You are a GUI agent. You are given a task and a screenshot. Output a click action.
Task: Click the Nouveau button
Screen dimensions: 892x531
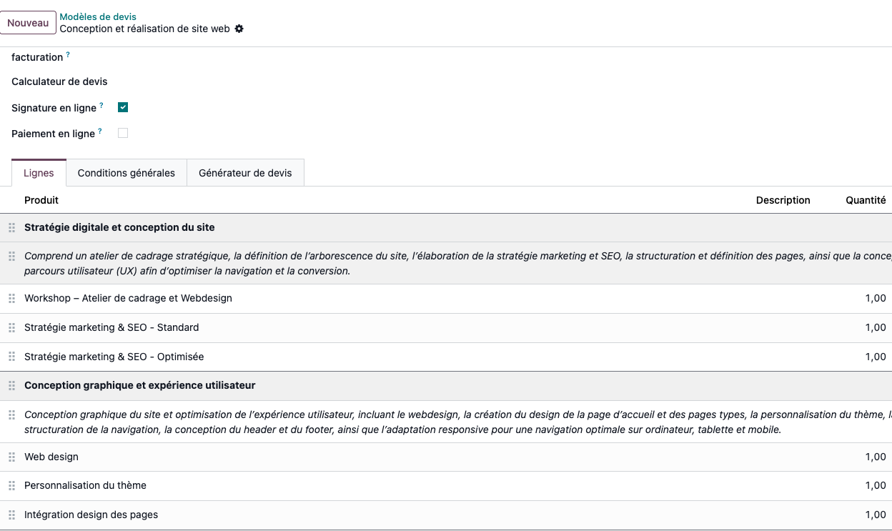tap(28, 23)
